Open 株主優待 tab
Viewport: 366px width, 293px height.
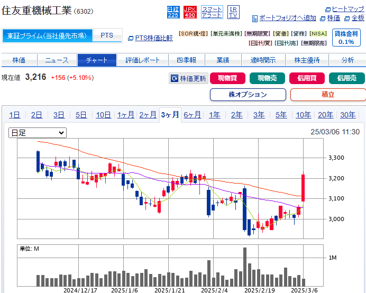[307, 60]
